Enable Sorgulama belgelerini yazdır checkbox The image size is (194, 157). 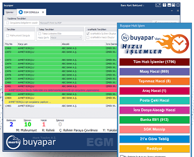click(x=7, y=23)
